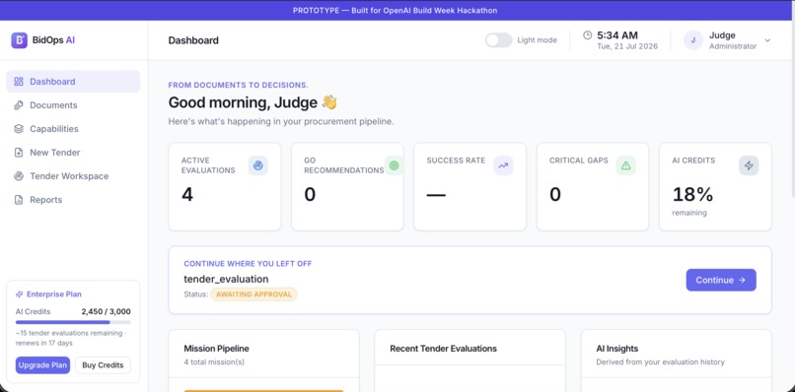This screenshot has height=392, width=795.
Task: Click the Capabilities layers icon
Action: 19,129
